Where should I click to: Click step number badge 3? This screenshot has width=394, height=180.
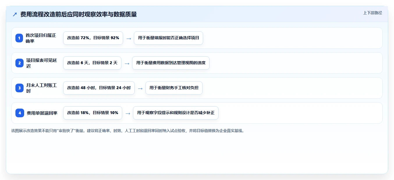click(19, 88)
